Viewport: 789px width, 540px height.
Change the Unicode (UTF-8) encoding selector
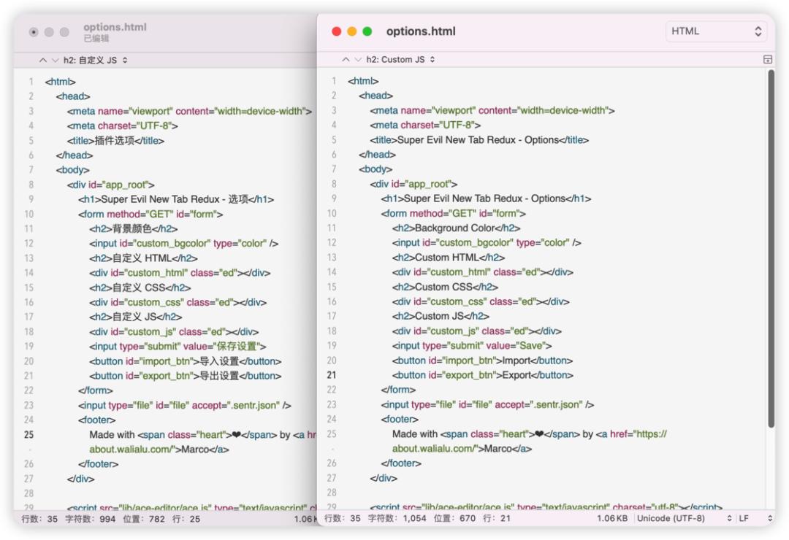pos(684,518)
